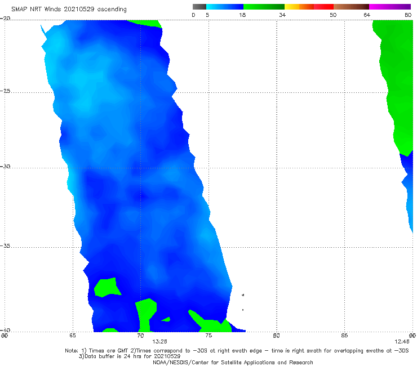This screenshot has width=417, height=366.
Task: Click the title 'SMAP NRT Winds 20210529 ascending'
Action: (x=69, y=9)
